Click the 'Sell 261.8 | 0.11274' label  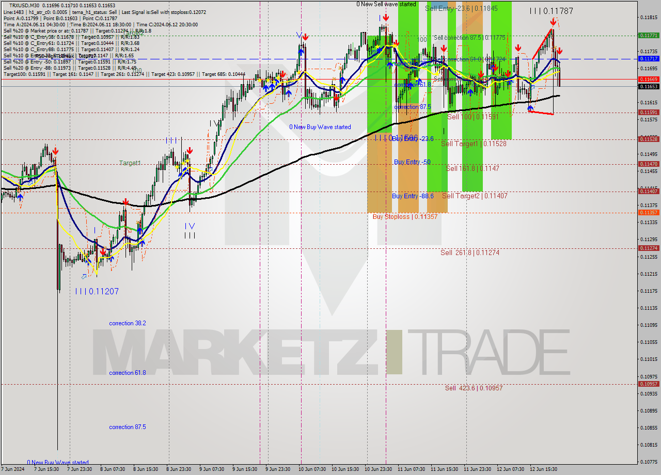(470, 252)
